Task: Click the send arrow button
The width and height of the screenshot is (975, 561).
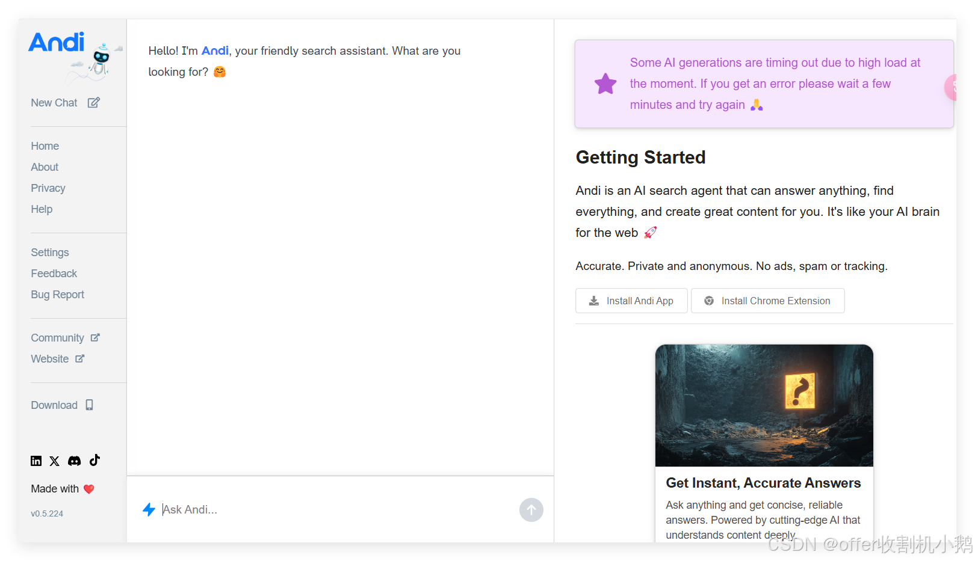Action: coord(531,510)
